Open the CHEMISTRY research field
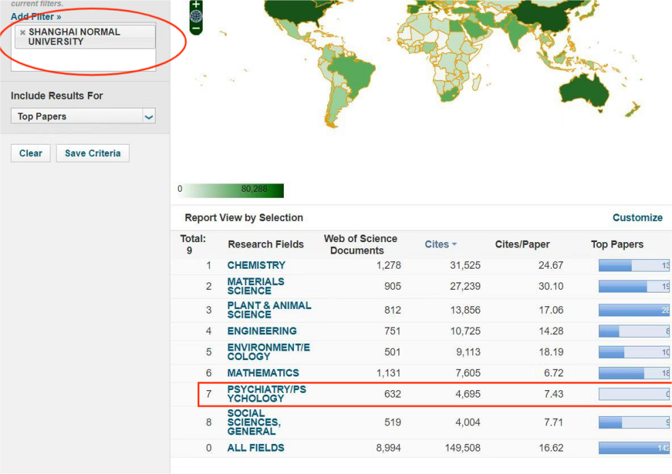The width and height of the screenshot is (672, 474). (256, 265)
